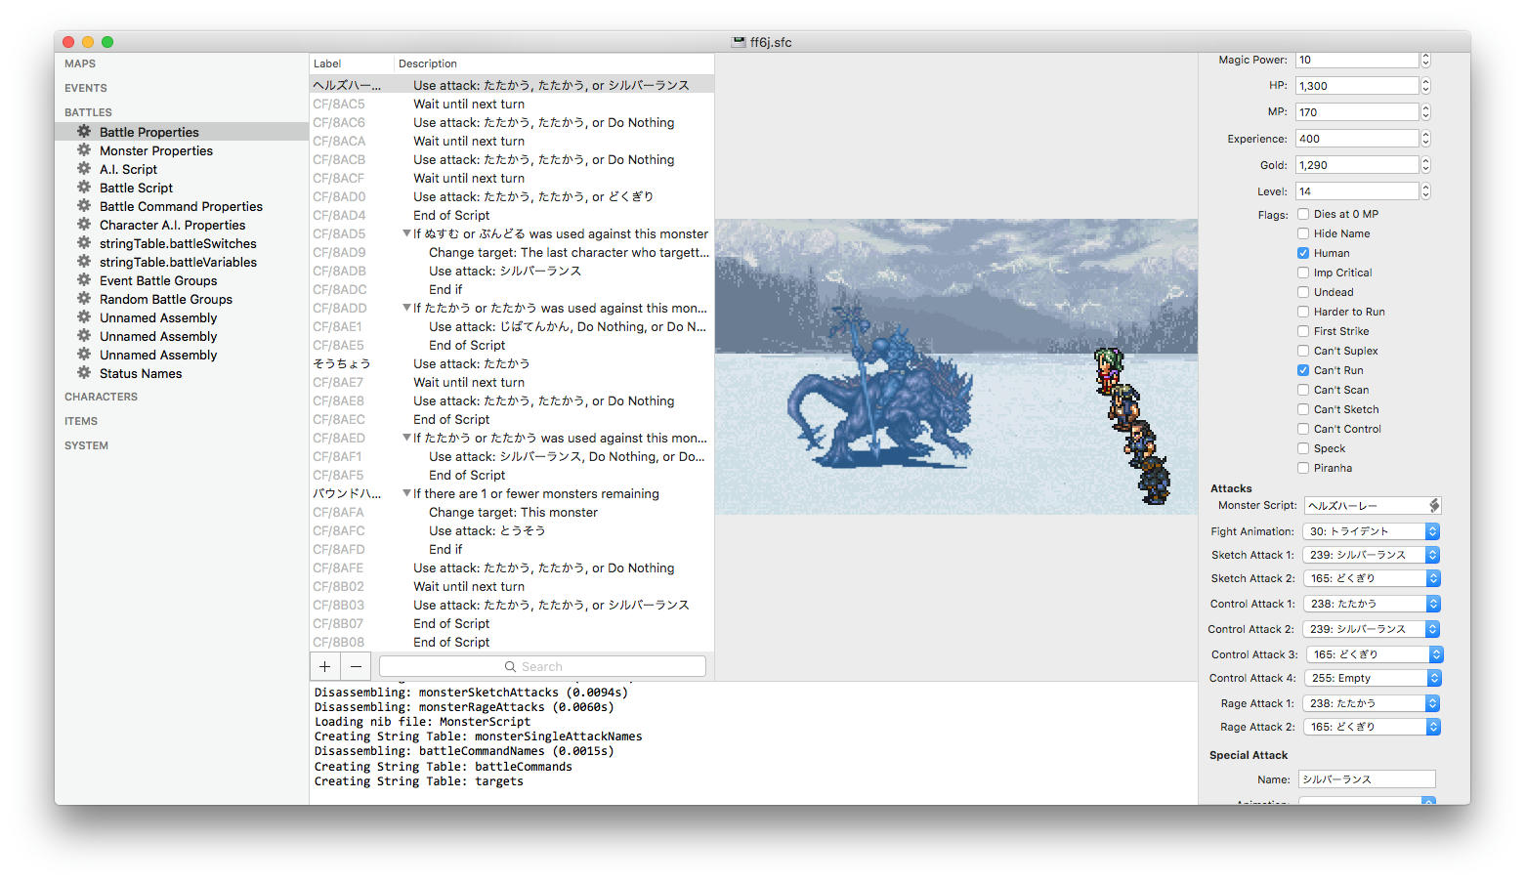Select Monster Properties in the sidebar
This screenshot has height=883, width=1525.
pyautogui.click(x=156, y=150)
